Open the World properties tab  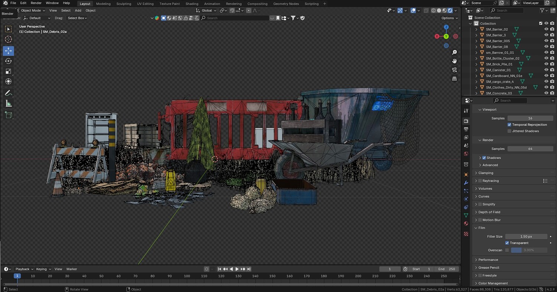[466, 154]
